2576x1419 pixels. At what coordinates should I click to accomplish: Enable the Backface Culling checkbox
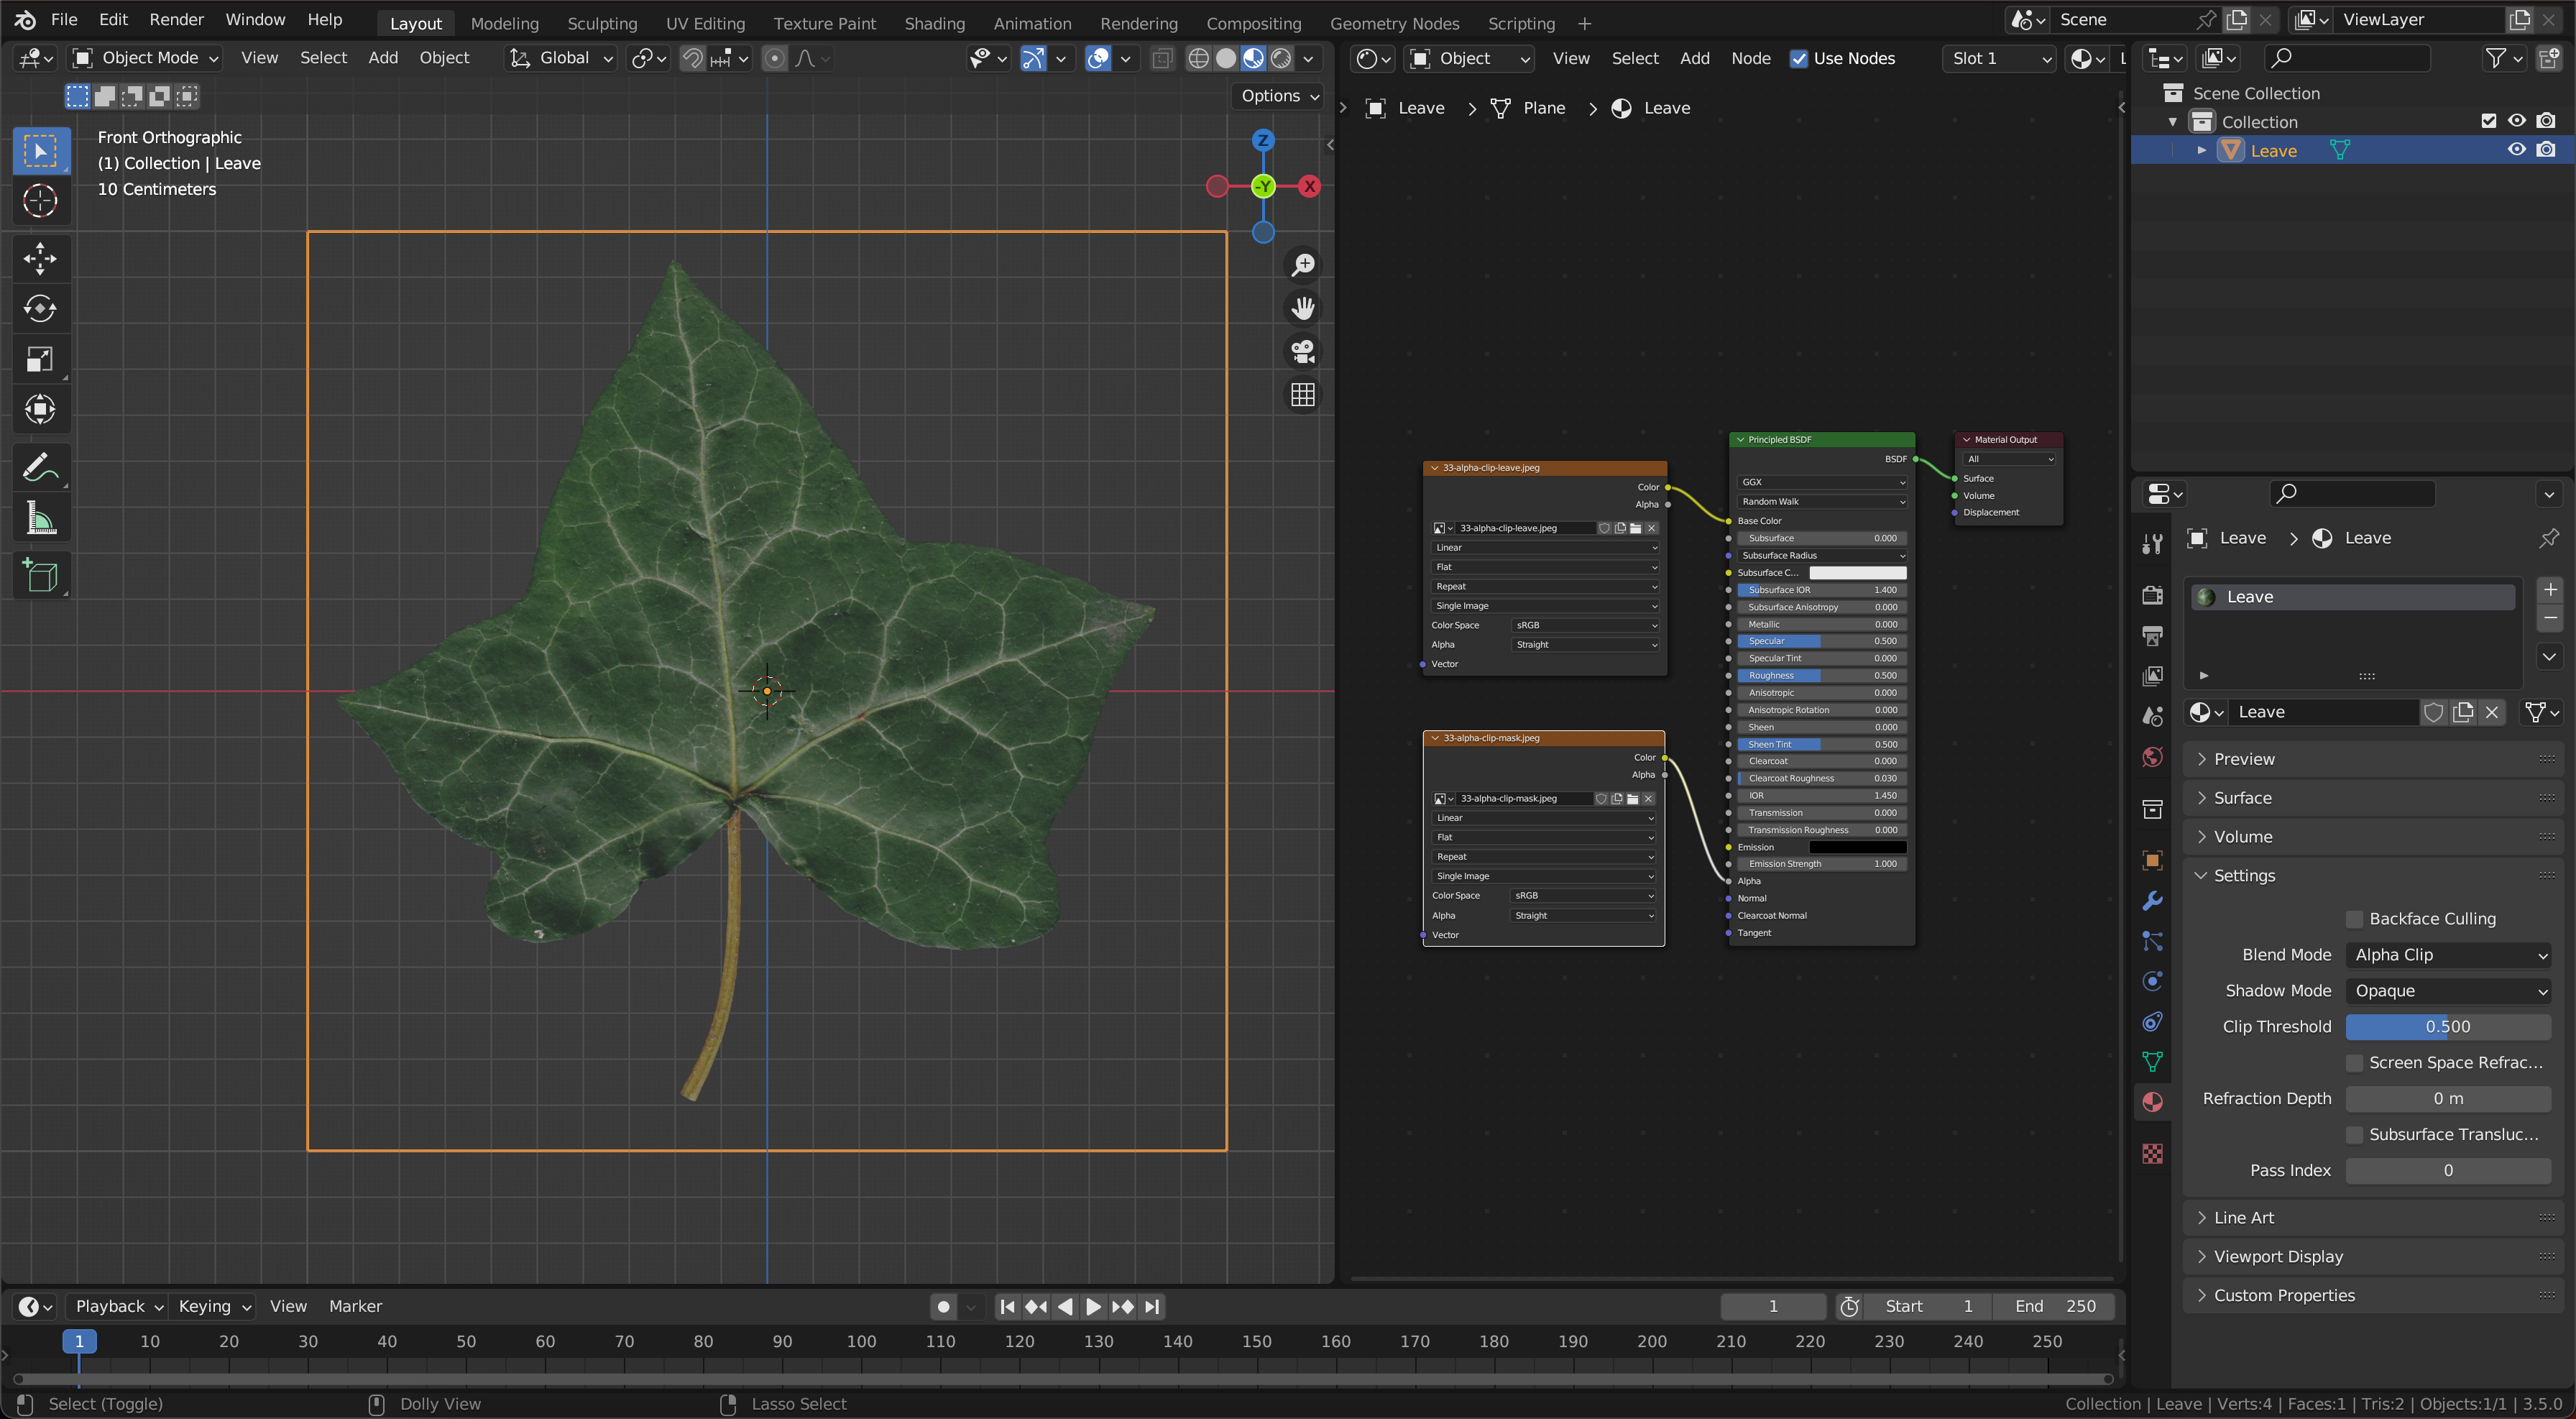pos(2354,918)
